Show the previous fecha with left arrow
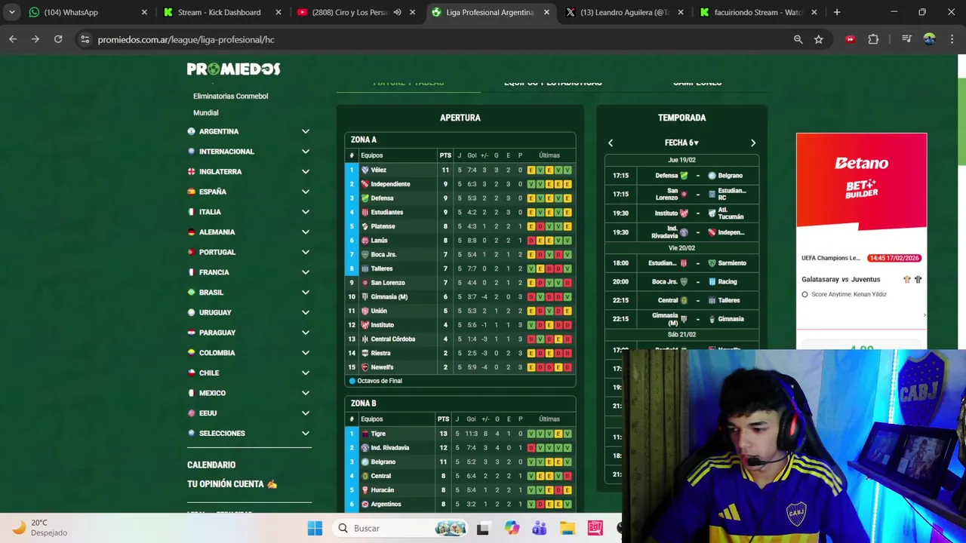This screenshot has width=966, height=543. [x=611, y=143]
